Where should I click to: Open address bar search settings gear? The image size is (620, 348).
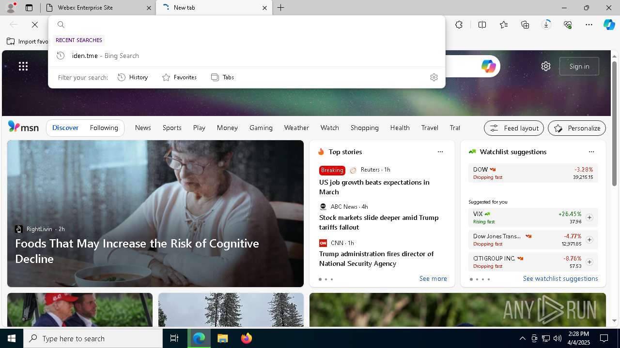pyautogui.click(x=434, y=77)
